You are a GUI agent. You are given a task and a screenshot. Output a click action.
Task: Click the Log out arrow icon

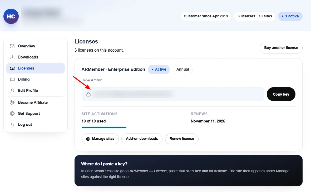pyautogui.click(x=12, y=125)
